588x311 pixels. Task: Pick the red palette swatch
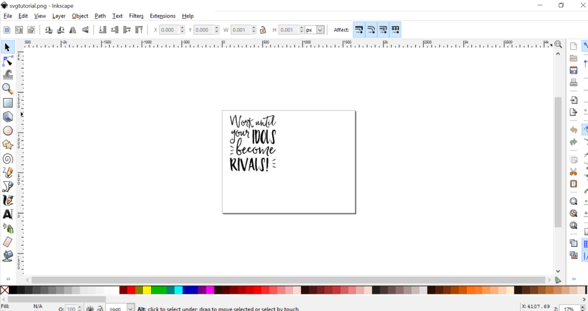coord(131,290)
